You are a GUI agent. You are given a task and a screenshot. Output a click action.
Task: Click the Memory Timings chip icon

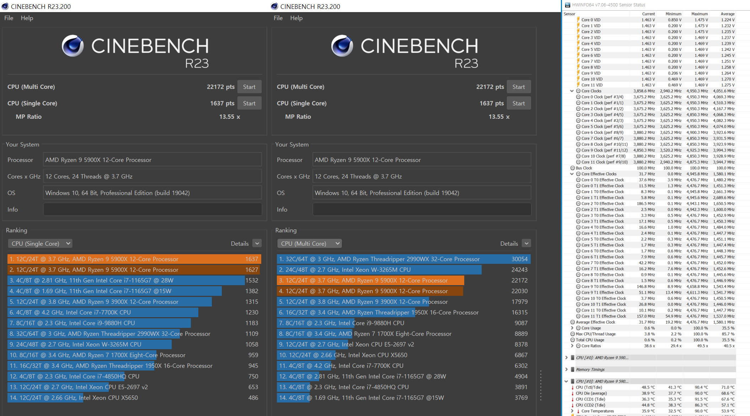coord(573,369)
